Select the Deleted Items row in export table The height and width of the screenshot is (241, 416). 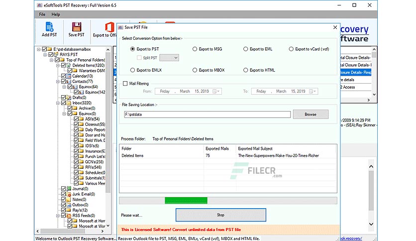[x=228, y=155]
